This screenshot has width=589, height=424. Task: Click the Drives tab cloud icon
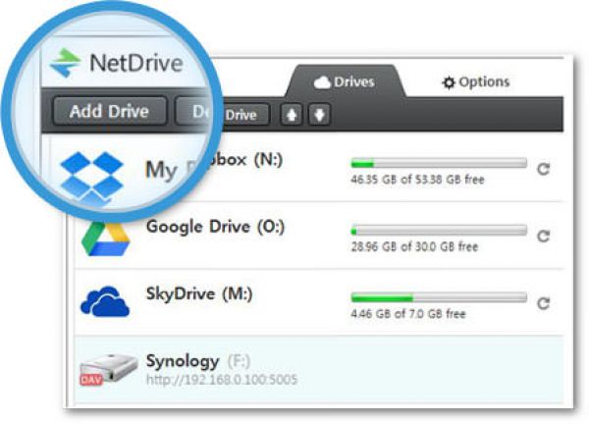pos(322,82)
